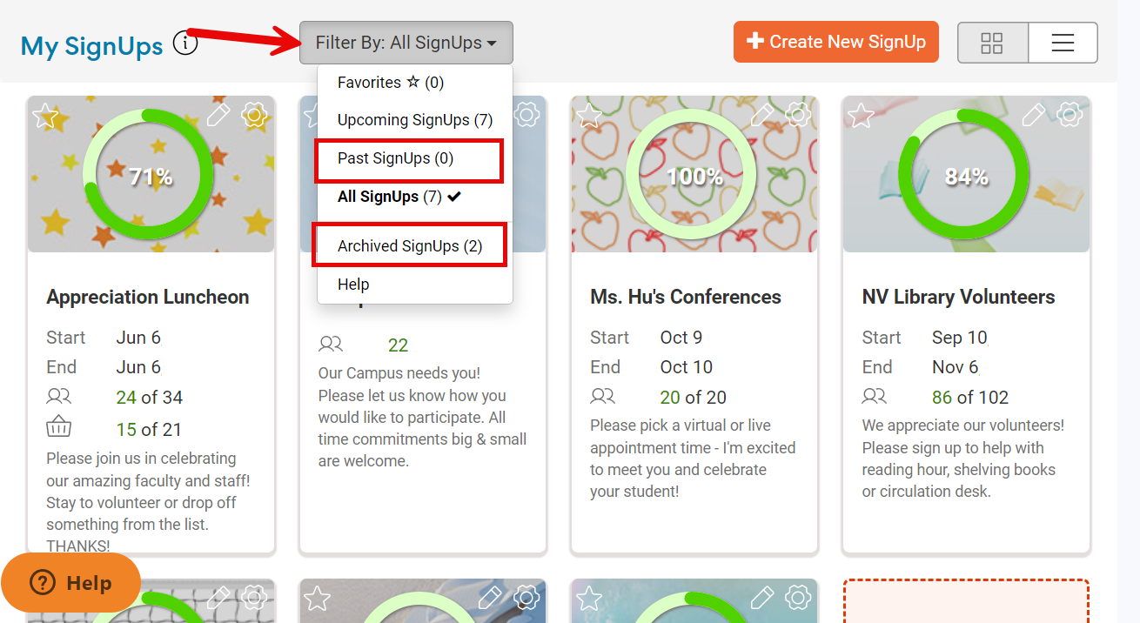Open gear settings for Ms. Hu's Conferences

point(798,114)
